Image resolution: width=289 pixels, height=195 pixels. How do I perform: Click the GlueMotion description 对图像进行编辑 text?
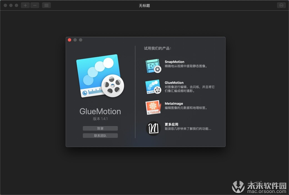pyautogui.click(x=190, y=89)
